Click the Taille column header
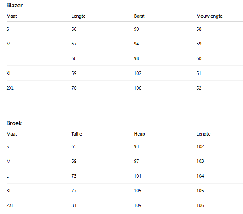Screen dimensions: 243x214 pyautogui.click(x=76, y=134)
